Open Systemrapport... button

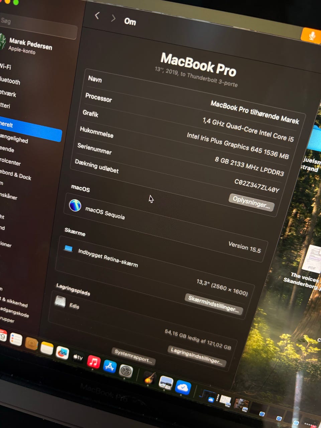pyautogui.click(x=133, y=356)
